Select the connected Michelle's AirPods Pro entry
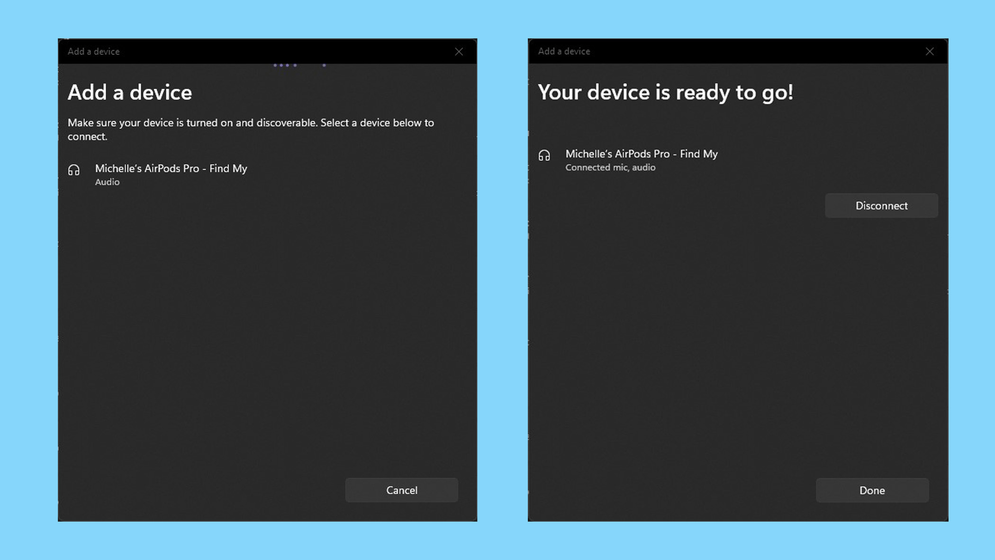This screenshot has height=560, width=995. click(x=641, y=154)
